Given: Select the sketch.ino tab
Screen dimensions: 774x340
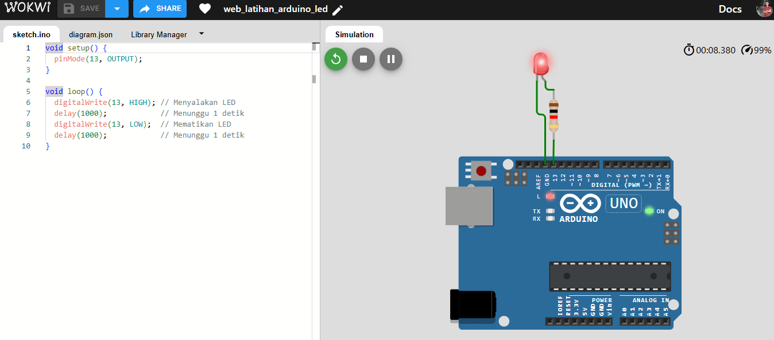Looking at the screenshot, I should click(x=32, y=34).
